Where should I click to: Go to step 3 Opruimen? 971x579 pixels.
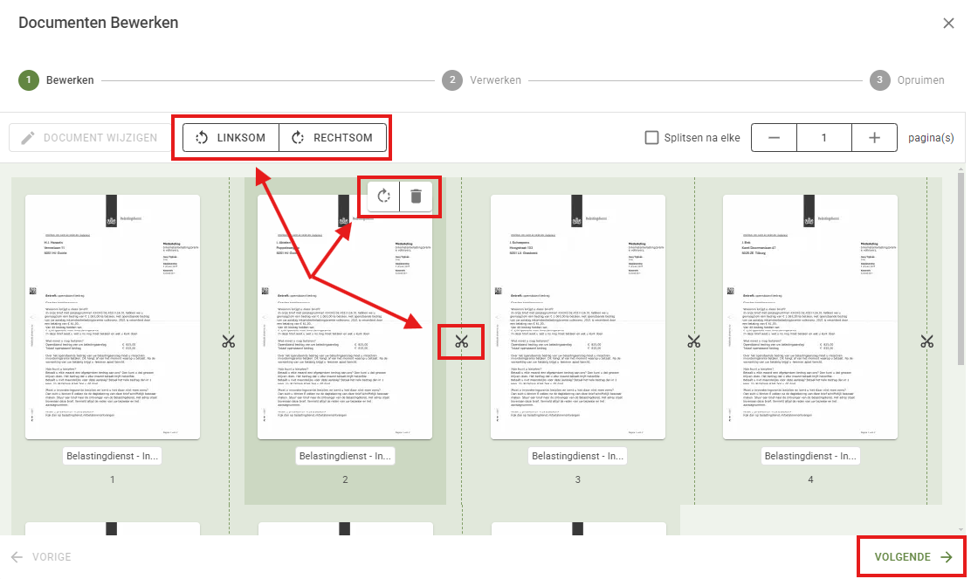(879, 80)
